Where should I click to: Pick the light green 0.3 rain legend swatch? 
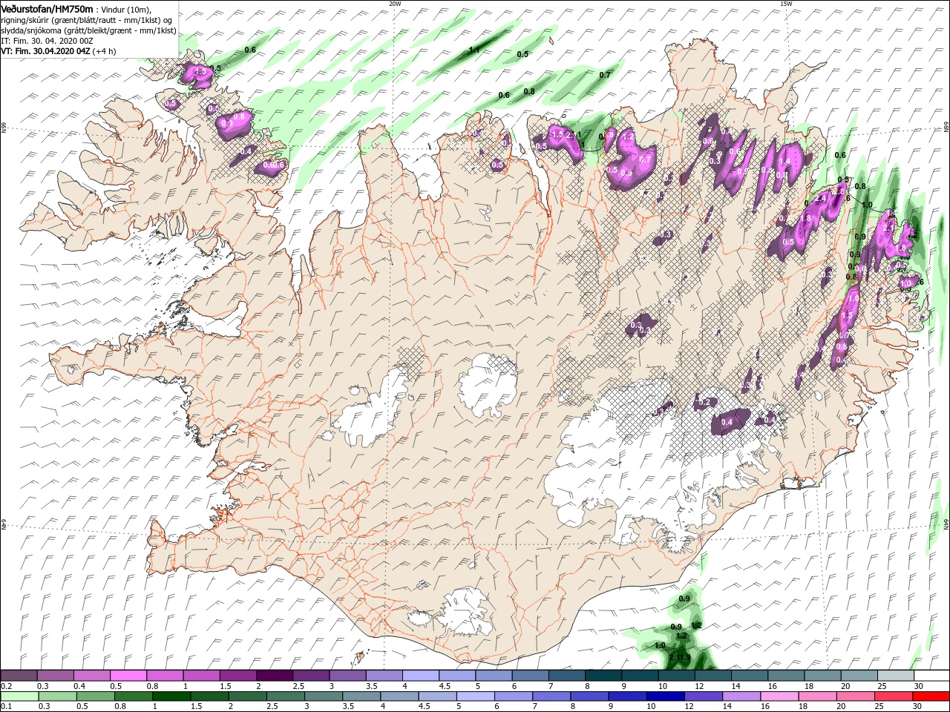(57, 696)
